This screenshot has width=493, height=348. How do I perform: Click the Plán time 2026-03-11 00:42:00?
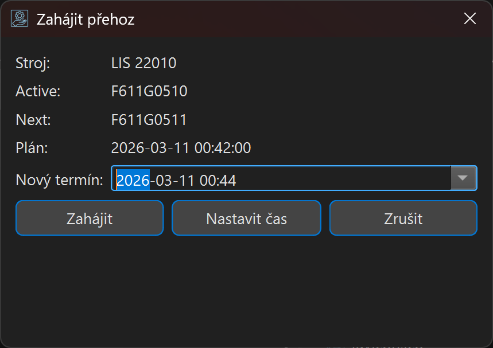point(181,148)
